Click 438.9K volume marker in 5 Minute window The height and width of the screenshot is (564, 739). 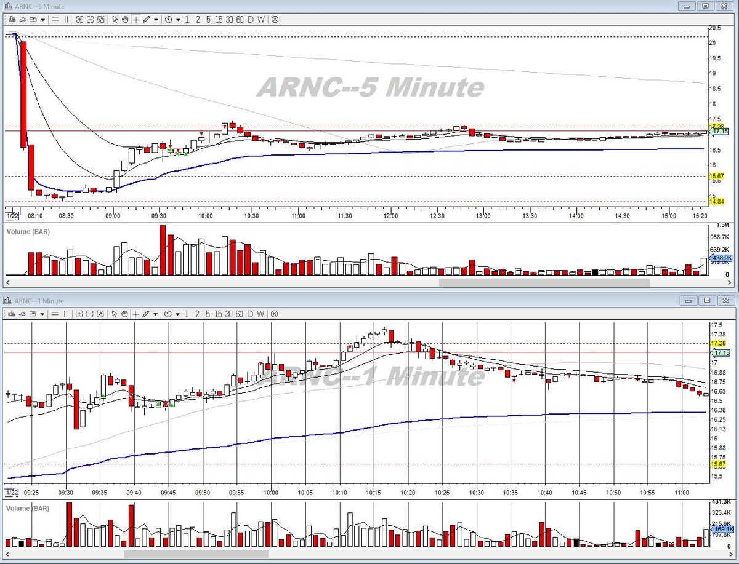(721, 258)
